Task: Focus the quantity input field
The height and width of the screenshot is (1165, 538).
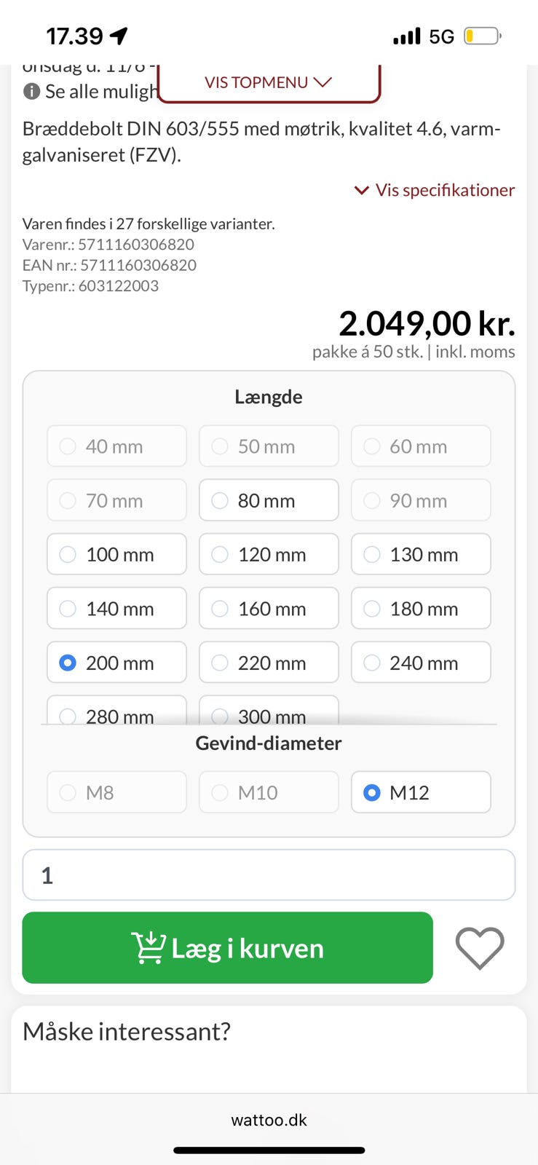Action: 269,875
